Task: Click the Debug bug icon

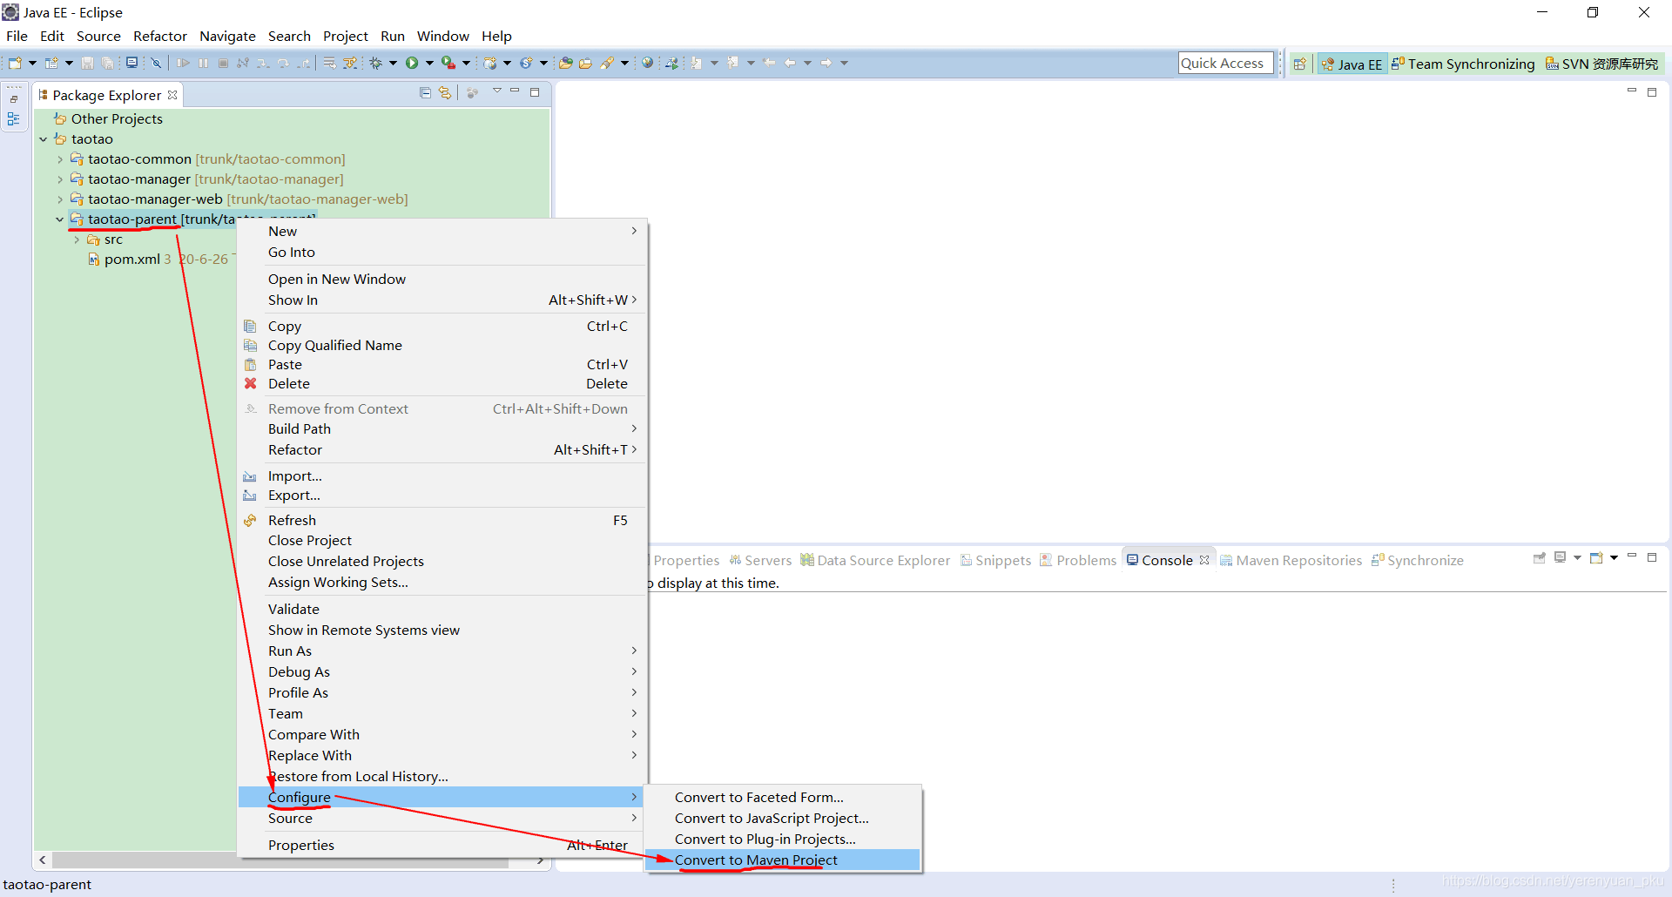Action: point(376,63)
